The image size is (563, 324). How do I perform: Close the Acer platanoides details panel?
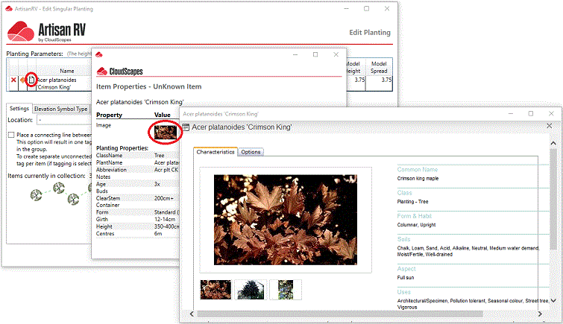[x=549, y=125]
